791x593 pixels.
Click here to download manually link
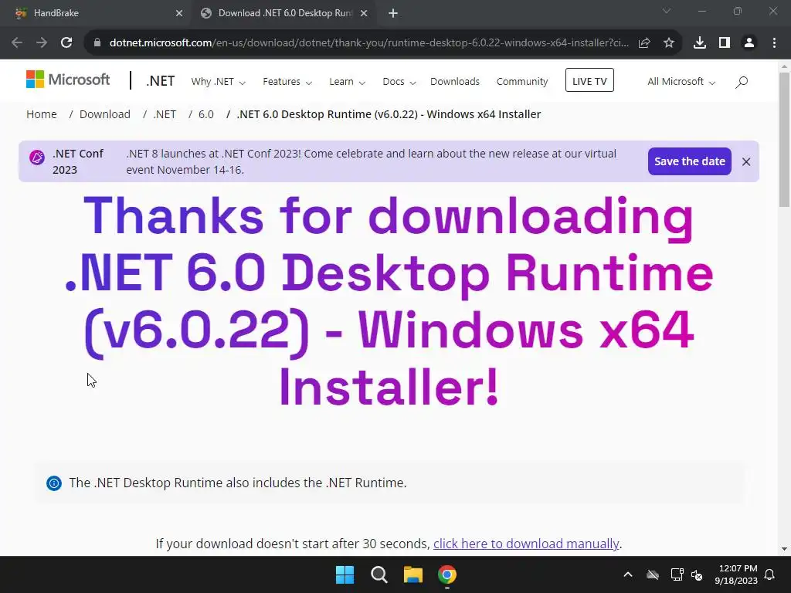pyautogui.click(x=525, y=544)
